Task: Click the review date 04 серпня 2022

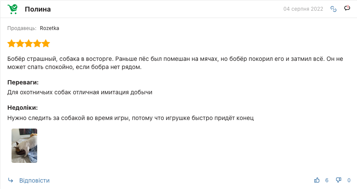Action: (x=303, y=9)
